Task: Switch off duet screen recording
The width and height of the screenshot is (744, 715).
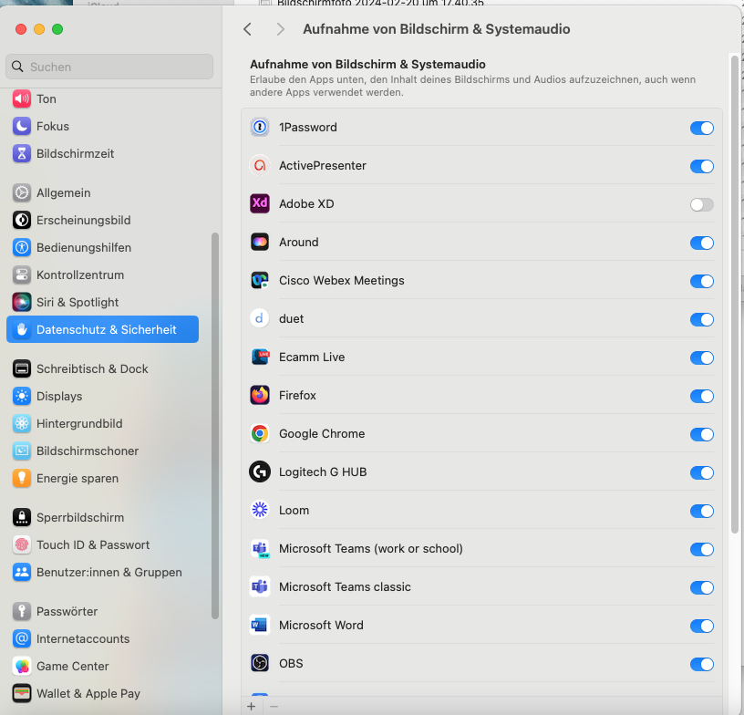Action: point(702,320)
